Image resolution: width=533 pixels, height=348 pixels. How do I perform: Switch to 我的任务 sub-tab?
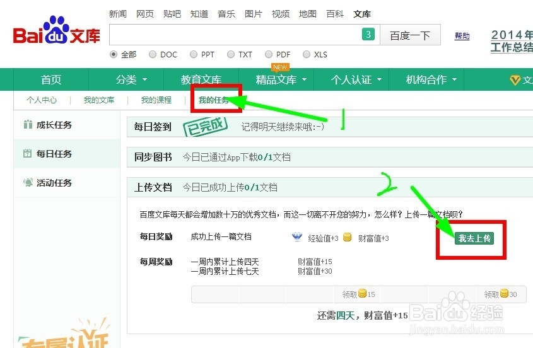coord(214,100)
